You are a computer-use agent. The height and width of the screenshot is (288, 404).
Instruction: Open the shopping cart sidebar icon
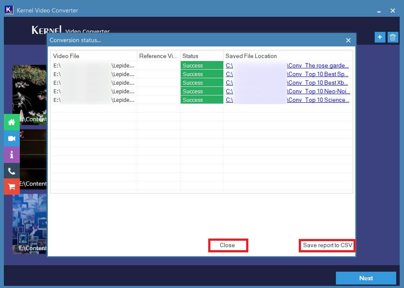pos(12,187)
